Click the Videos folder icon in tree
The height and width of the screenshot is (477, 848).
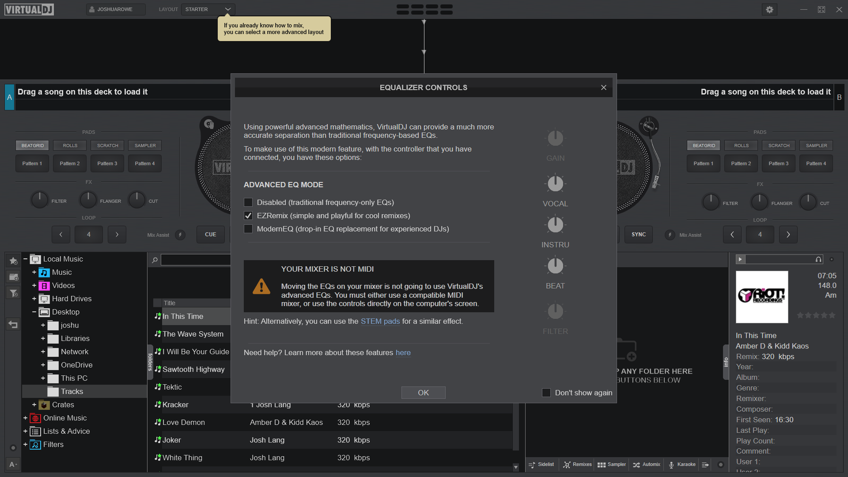[x=44, y=286]
